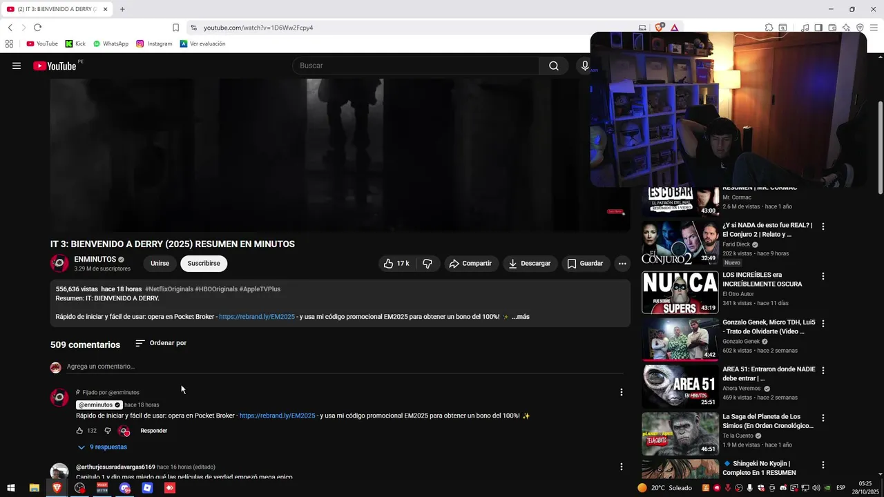The height and width of the screenshot is (497, 884).
Task: Go back in browser history
Action: click(10, 28)
